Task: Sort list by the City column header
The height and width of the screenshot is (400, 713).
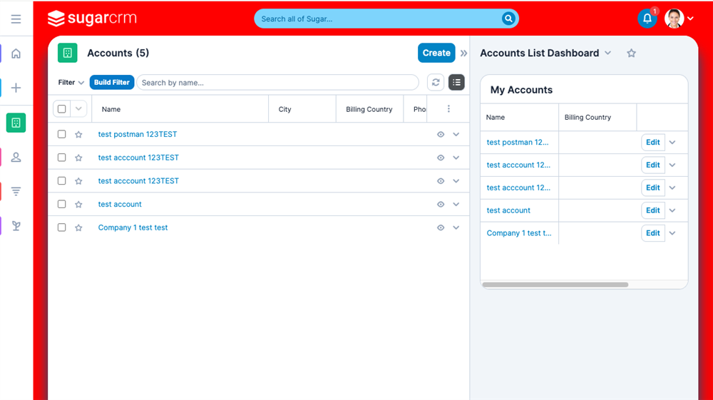Action: [285, 109]
